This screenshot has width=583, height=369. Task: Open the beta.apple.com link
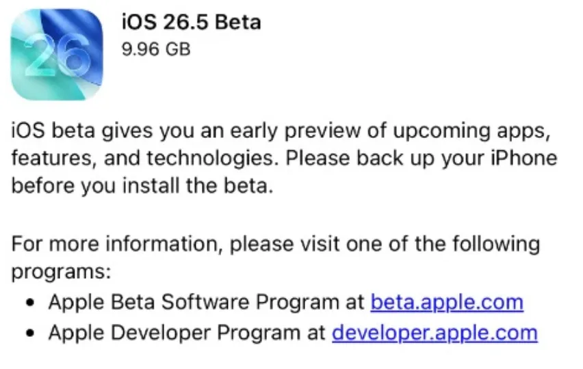pos(447,301)
